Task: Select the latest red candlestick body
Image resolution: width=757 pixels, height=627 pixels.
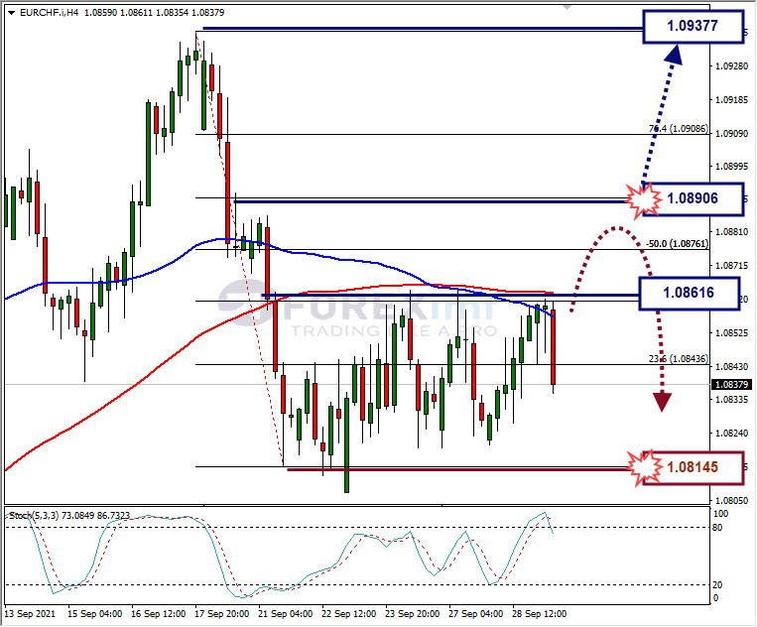Action: click(554, 347)
